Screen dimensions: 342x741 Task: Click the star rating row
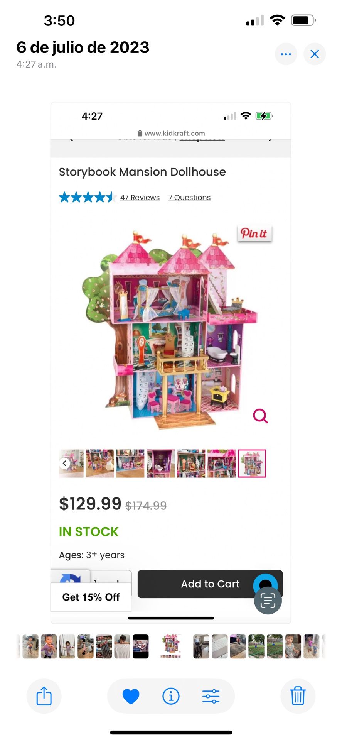coord(88,198)
